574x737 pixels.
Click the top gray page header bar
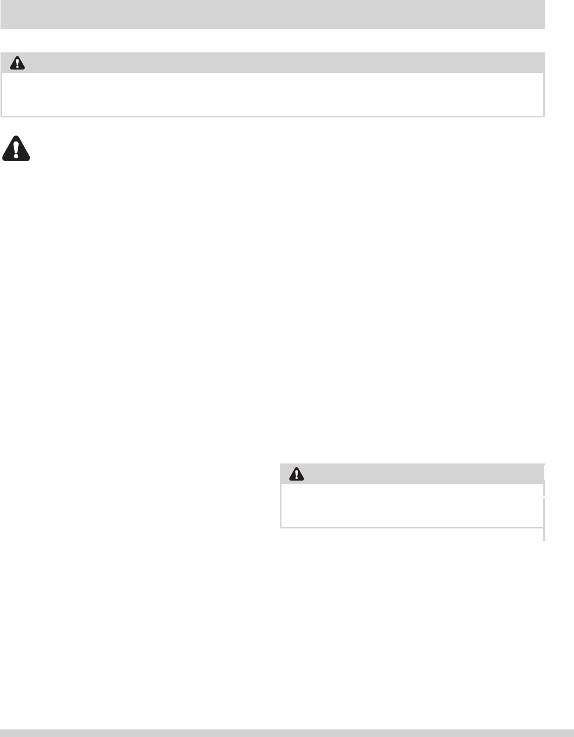pyautogui.click(x=272, y=14)
